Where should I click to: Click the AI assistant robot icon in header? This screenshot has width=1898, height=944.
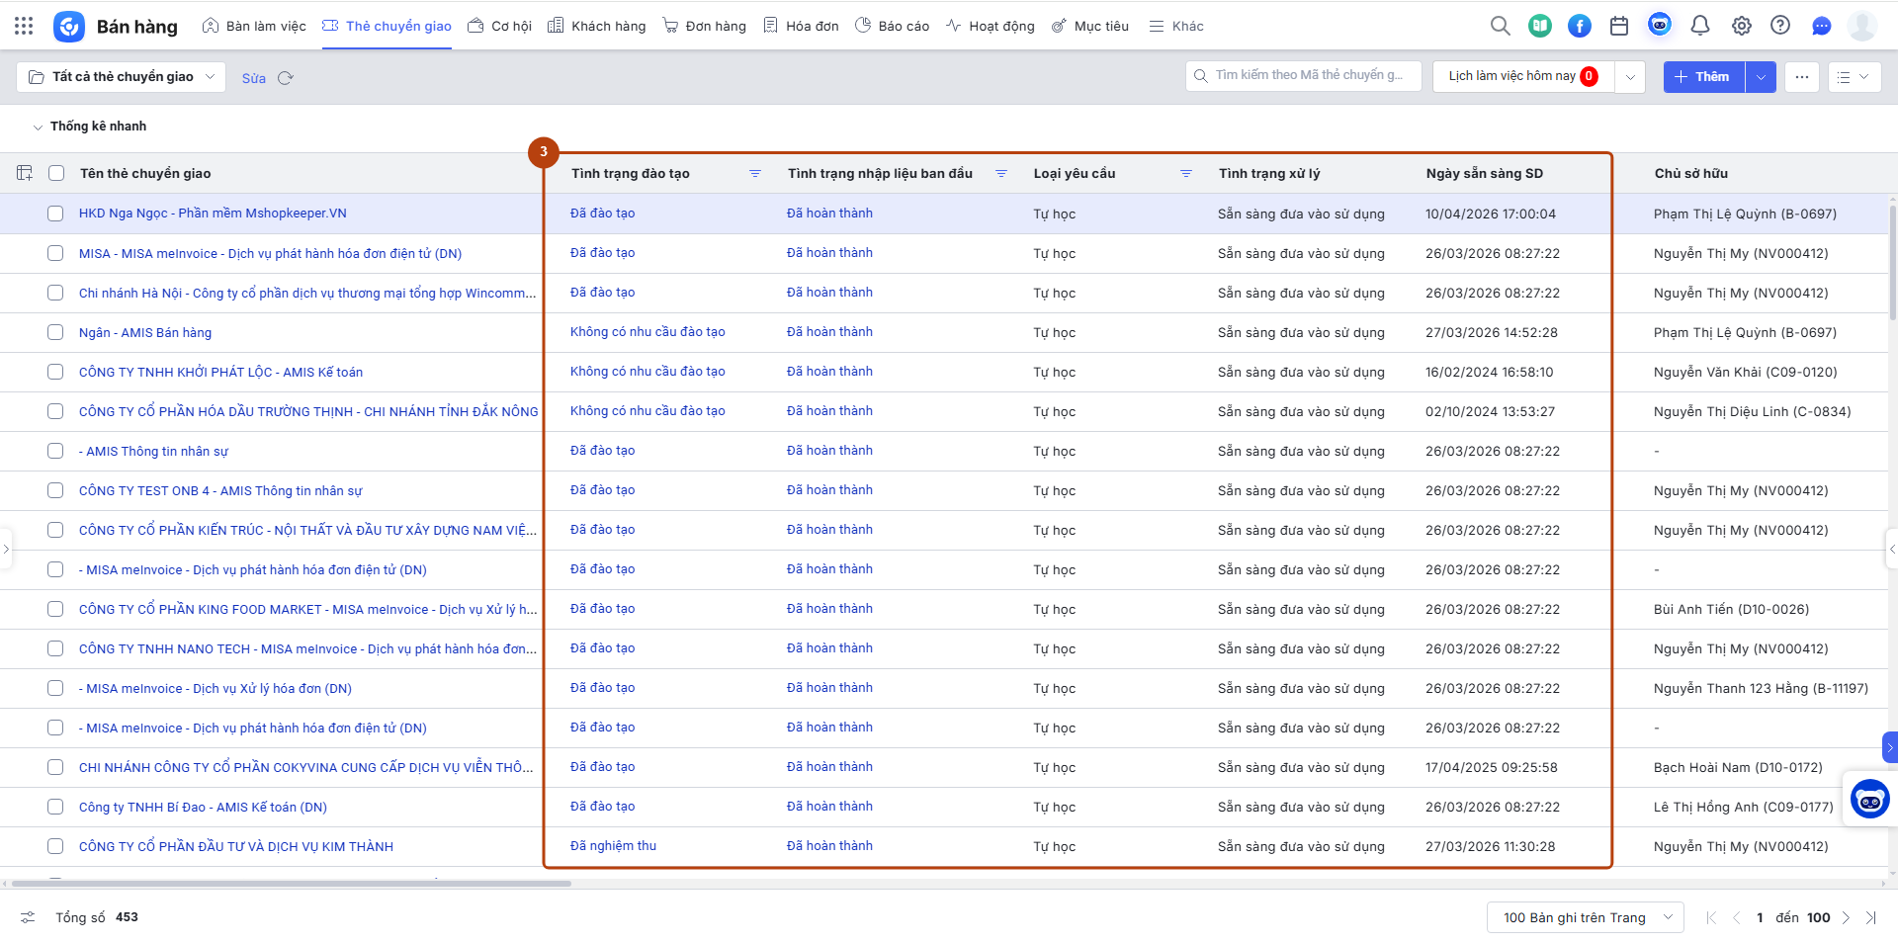1660,25
